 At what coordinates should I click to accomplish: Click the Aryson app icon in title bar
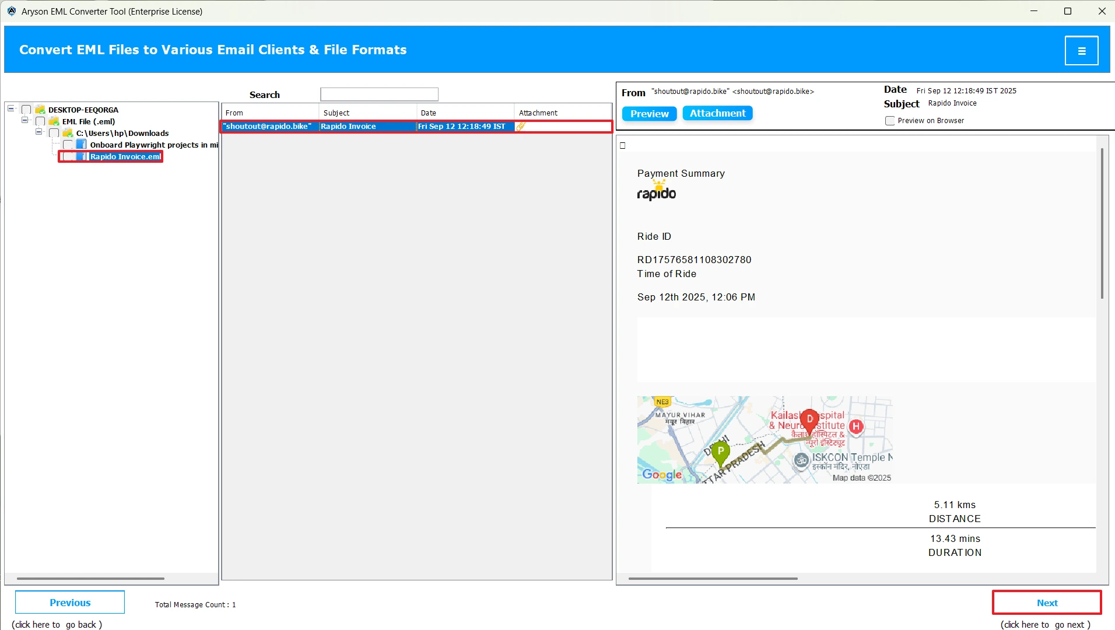[x=11, y=11]
